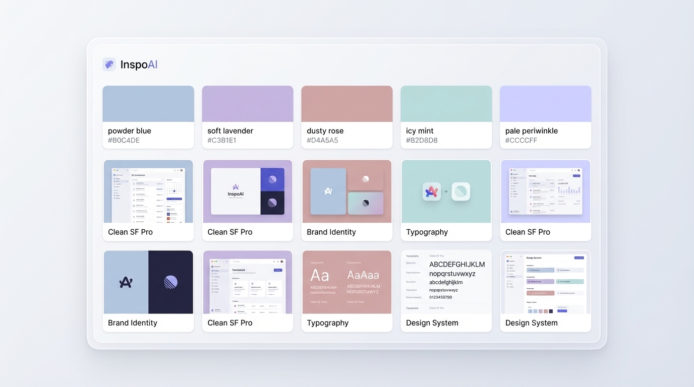Open the pink Typography specimen card
Viewport: 694px width, 387px height.
point(346,282)
